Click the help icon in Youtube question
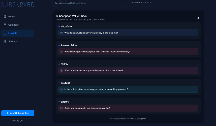Screen dimensions: 216x126 (x=61, y=89)
